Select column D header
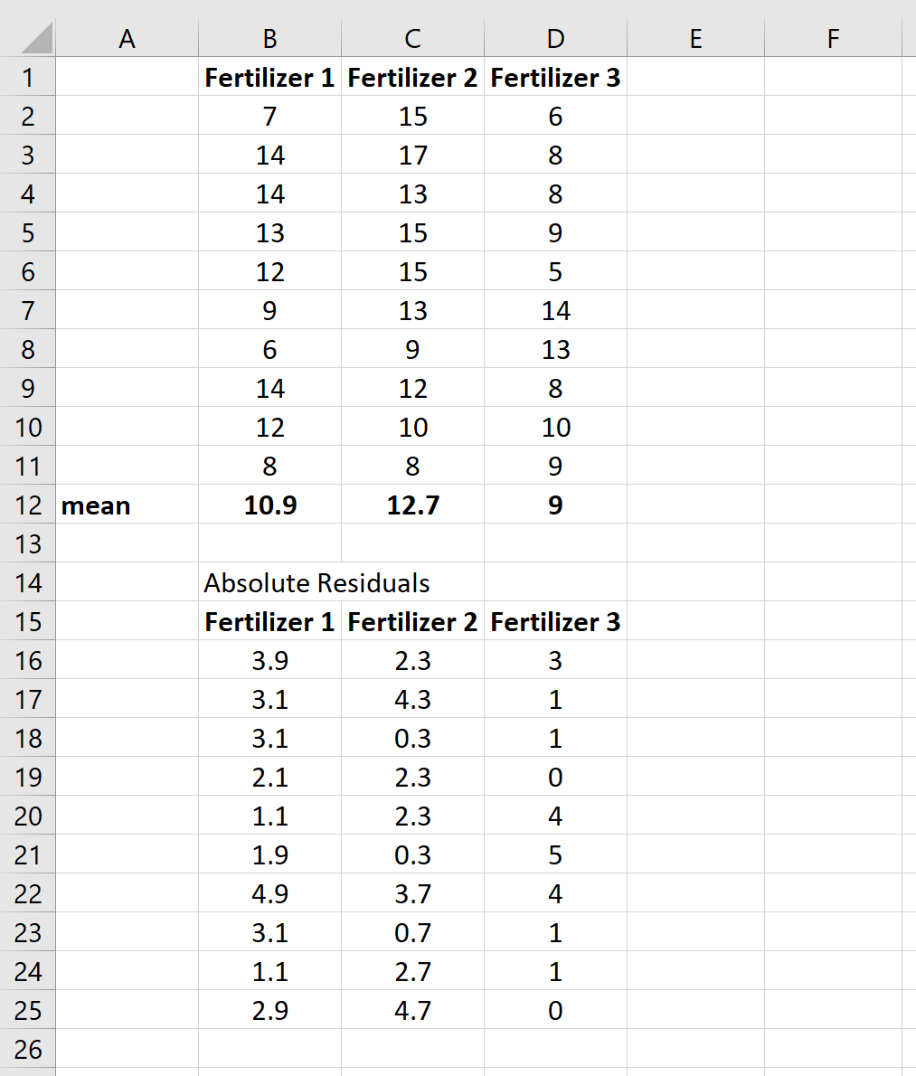 556,38
